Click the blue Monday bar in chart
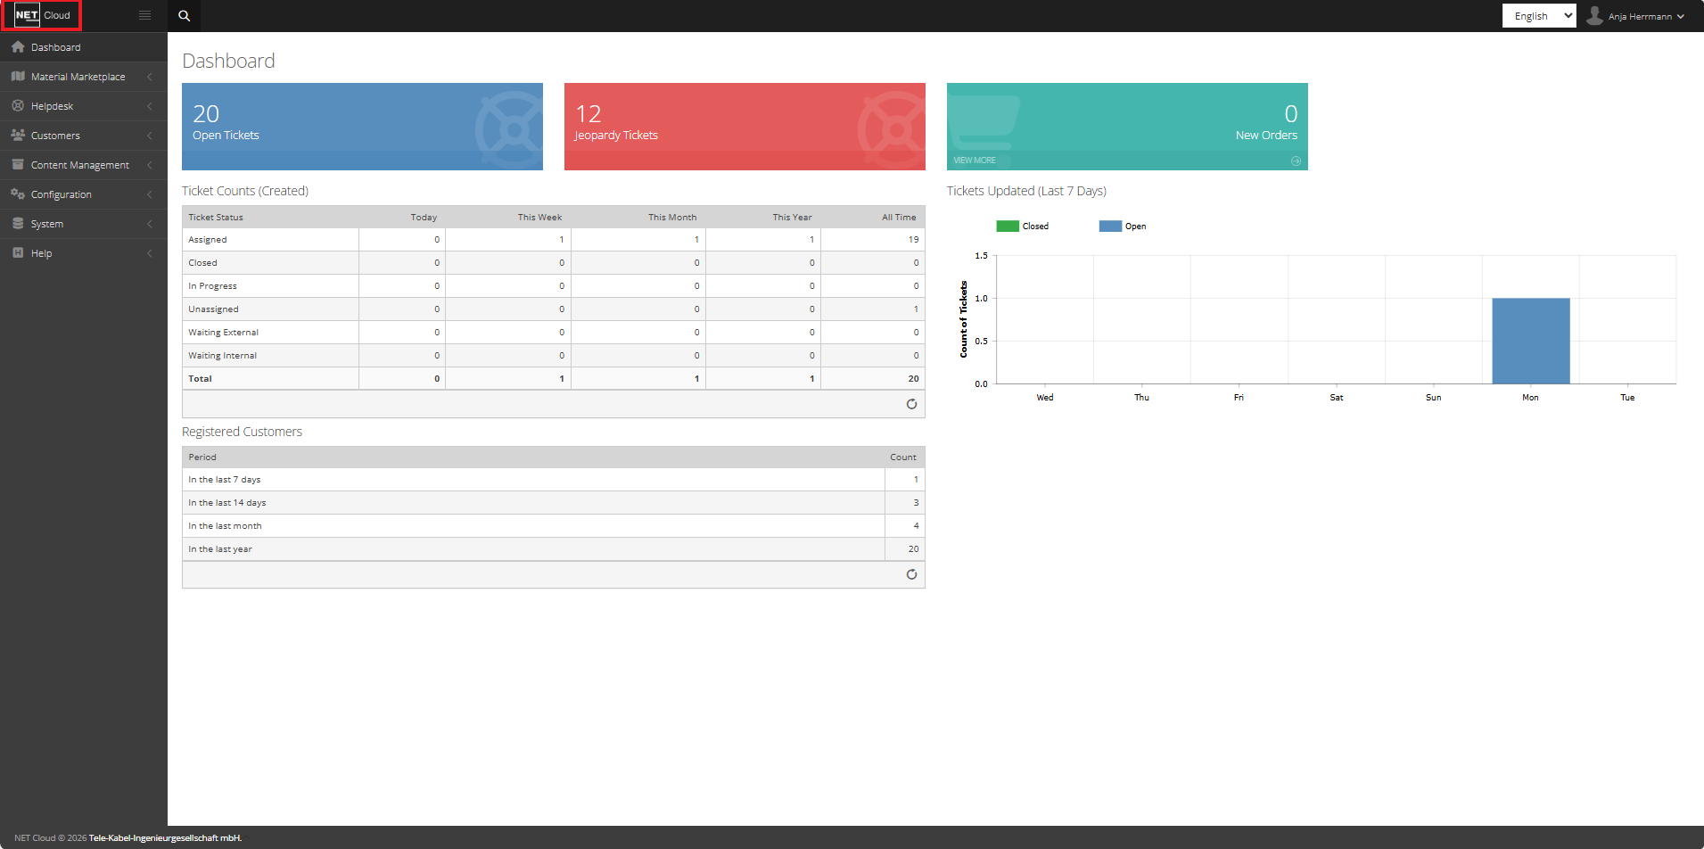 pos(1530,341)
